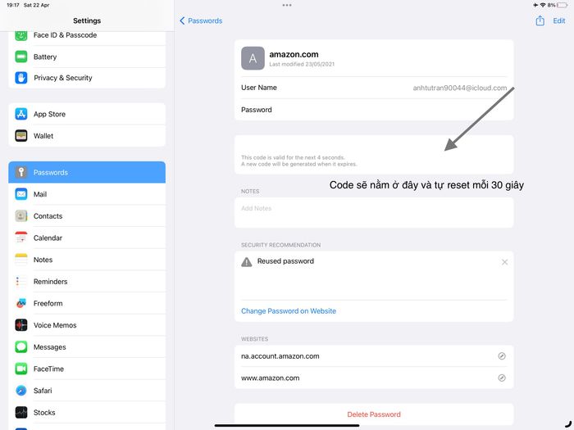Open na.account.amazon.com via its compass icon
Image resolution: width=574 pixels, height=430 pixels.
502,356
